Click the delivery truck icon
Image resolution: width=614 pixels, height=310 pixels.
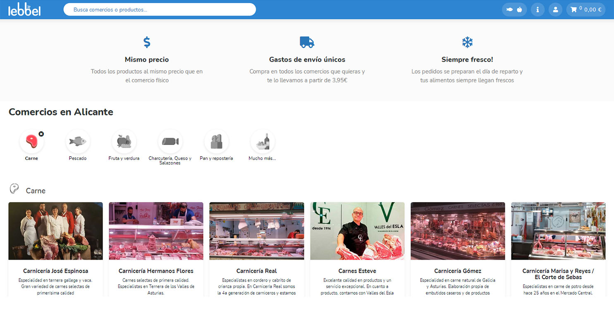pyautogui.click(x=307, y=42)
